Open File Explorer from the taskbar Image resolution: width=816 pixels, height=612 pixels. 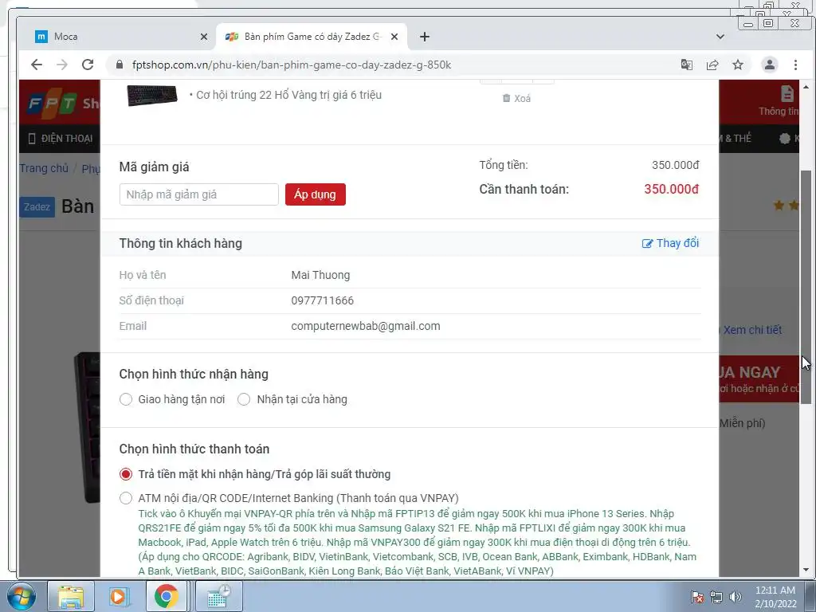tap(71, 596)
